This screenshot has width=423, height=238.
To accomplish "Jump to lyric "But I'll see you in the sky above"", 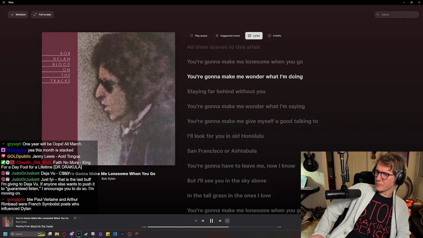I will (x=227, y=180).
